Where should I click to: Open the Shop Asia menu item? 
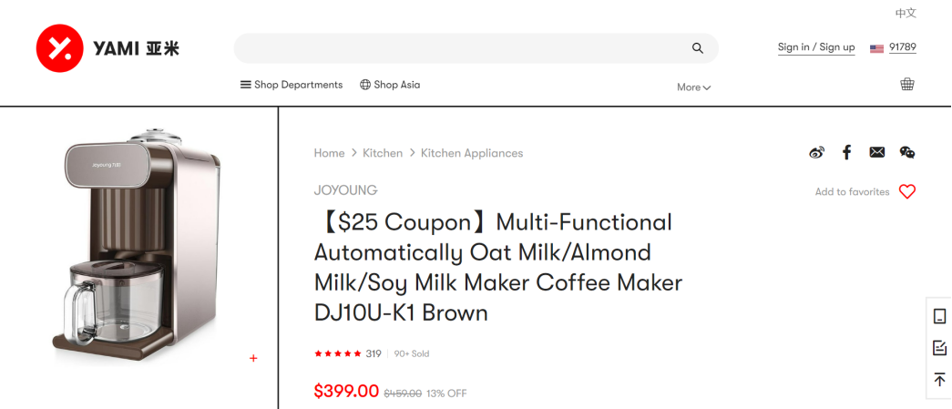coord(390,85)
